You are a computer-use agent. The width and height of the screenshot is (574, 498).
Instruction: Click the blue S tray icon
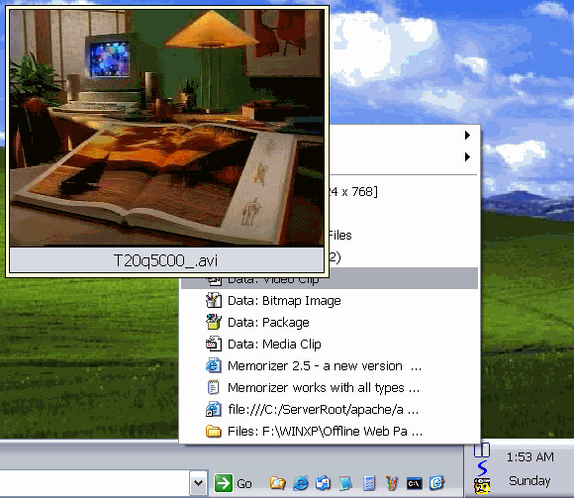tap(483, 468)
